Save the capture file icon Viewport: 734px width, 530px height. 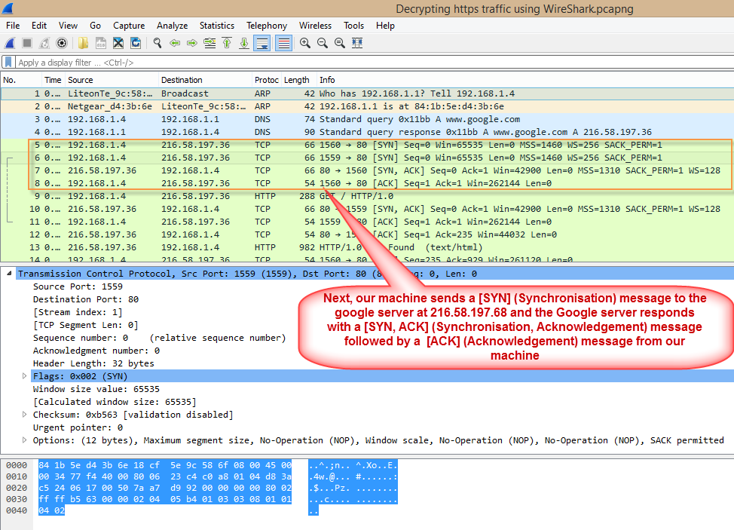coord(101,43)
